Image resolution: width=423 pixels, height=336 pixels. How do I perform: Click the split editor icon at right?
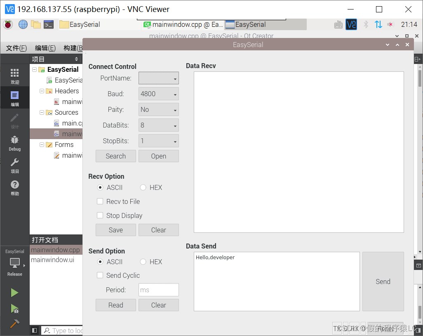(417, 59)
